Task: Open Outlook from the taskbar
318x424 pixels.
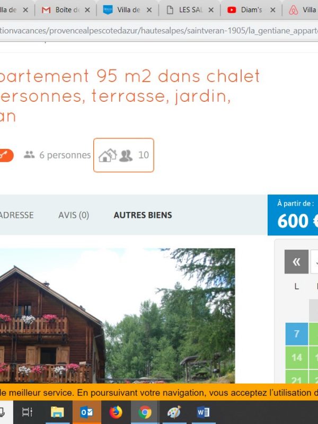Action: [87, 412]
